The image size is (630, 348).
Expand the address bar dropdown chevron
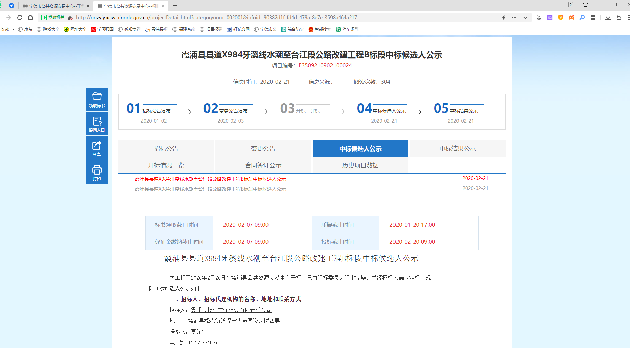pyautogui.click(x=525, y=18)
